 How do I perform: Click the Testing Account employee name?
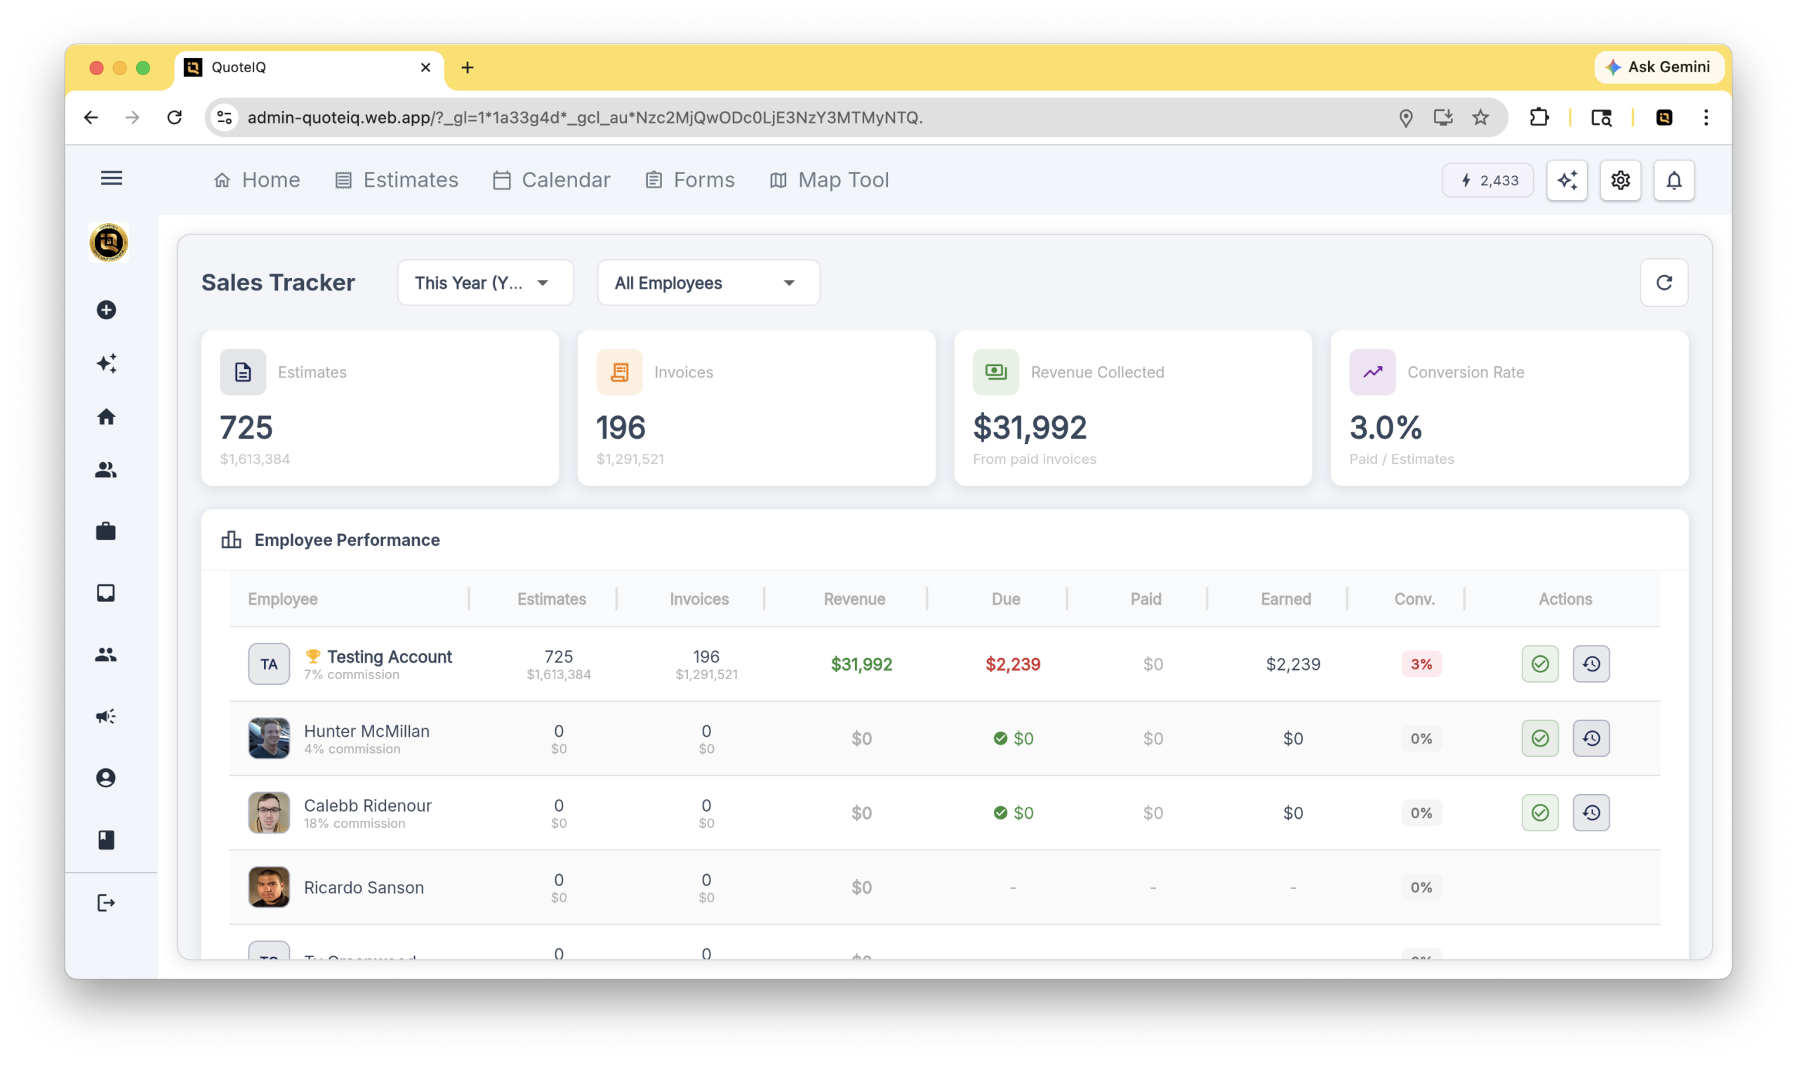(x=390, y=657)
